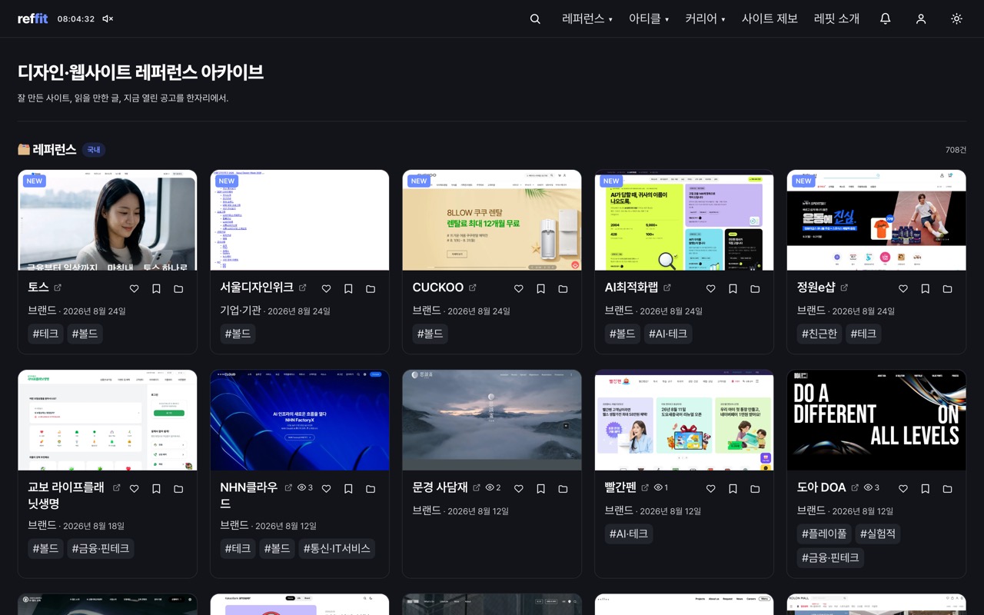The height and width of the screenshot is (615, 984).
Task: Open the 기업·기관 category on 서울디자인위크
Action: point(241,311)
